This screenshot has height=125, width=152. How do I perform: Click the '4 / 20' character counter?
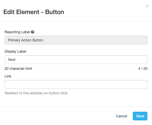tap(143, 69)
